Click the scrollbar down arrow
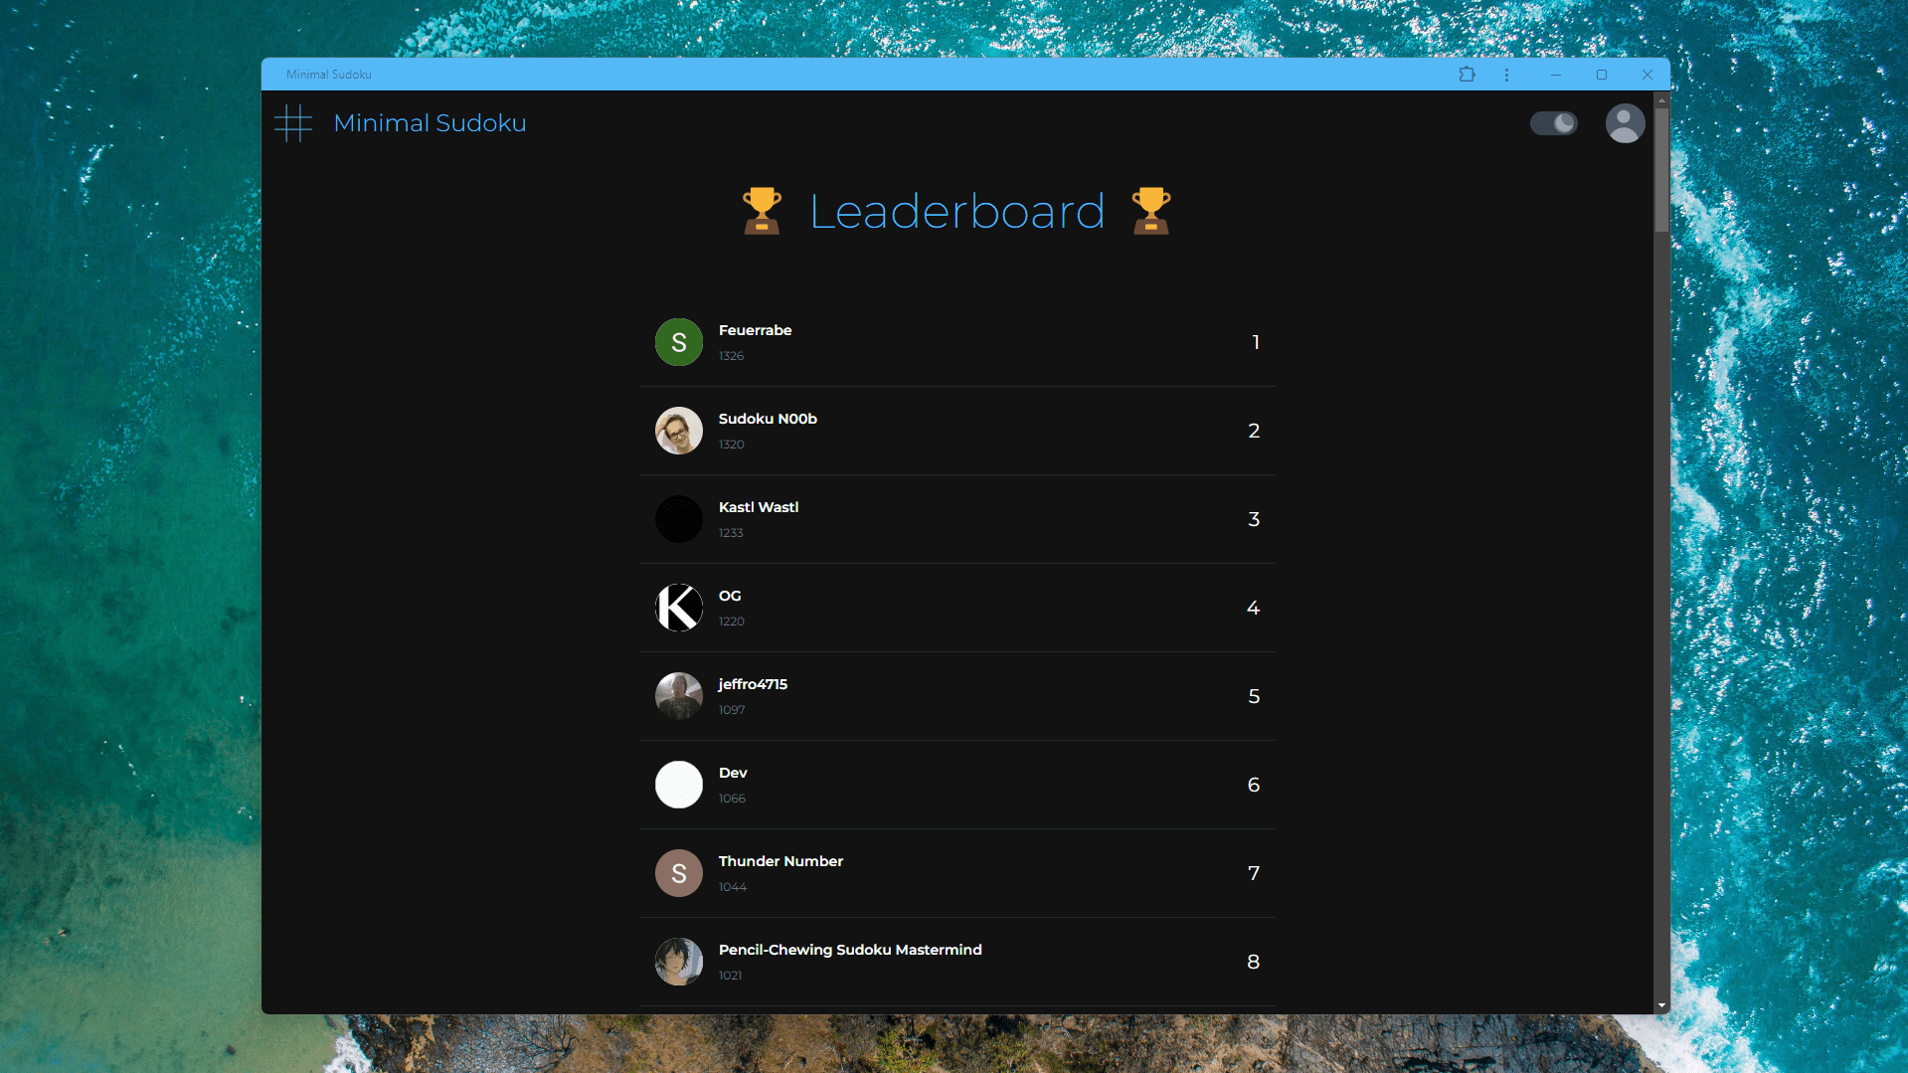1908x1073 pixels. pos(1661,1005)
